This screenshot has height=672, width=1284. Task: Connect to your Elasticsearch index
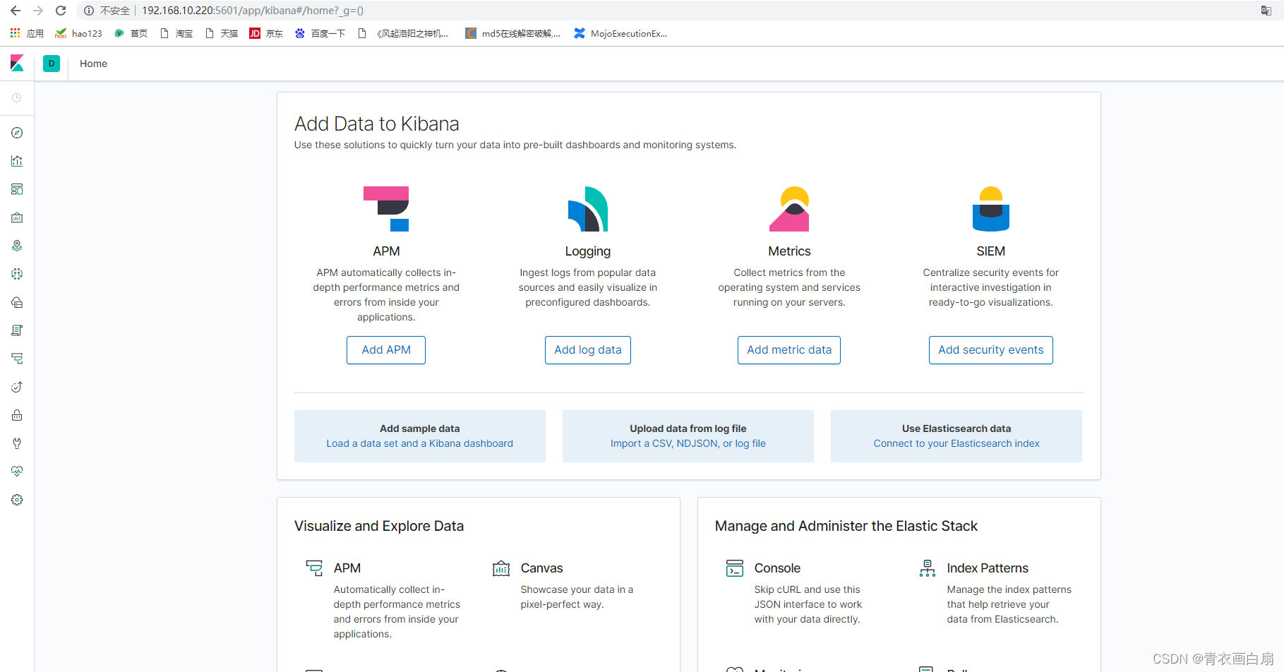pyautogui.click(x=956, y=443)
